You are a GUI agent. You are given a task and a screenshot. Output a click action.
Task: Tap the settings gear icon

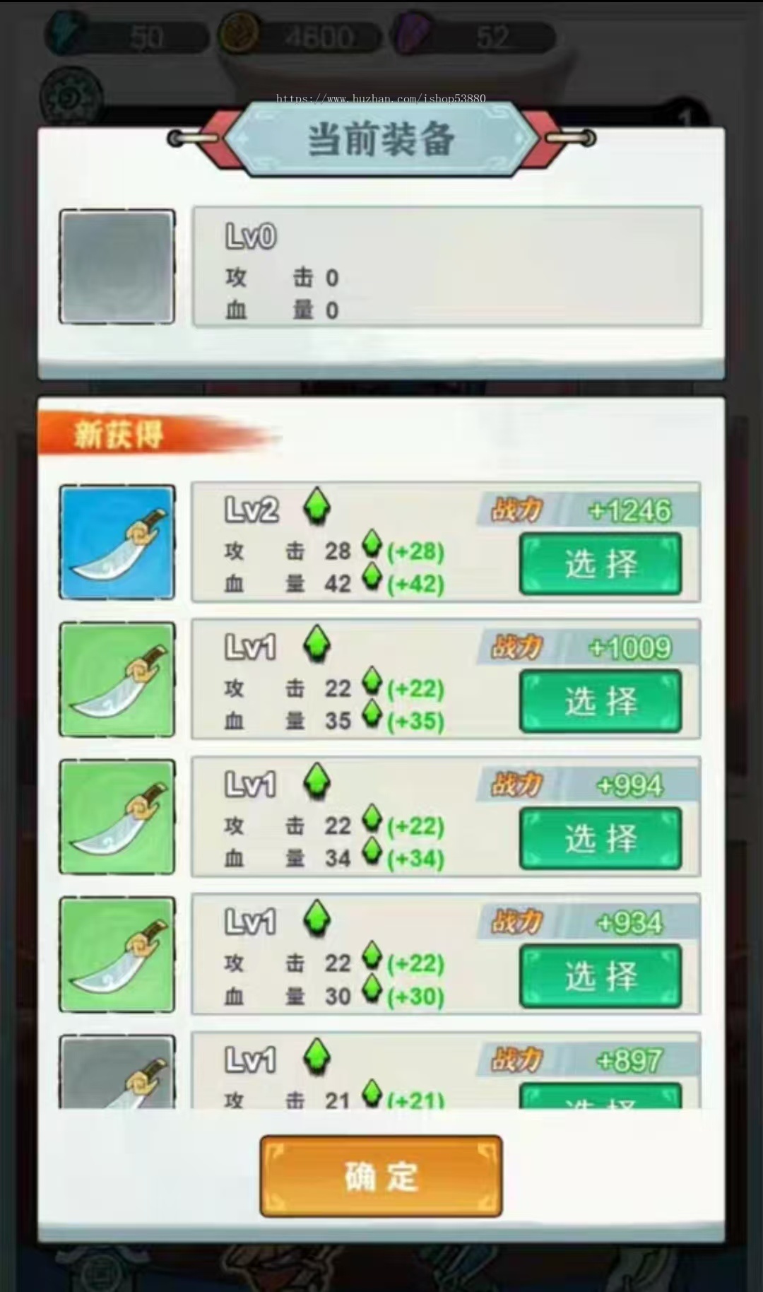click(71, 96)
